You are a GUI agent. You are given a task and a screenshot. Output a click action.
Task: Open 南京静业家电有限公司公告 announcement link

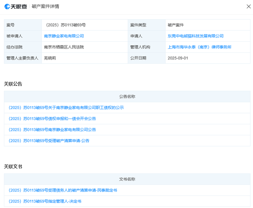click(x=52, y=130)
